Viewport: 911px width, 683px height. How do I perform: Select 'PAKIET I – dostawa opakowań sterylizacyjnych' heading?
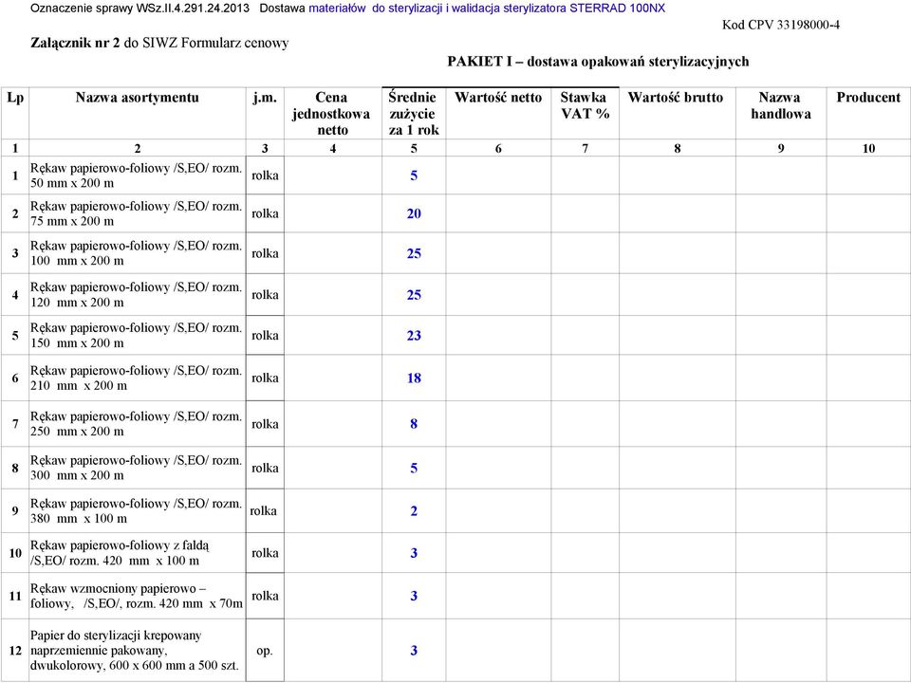(598, 62)
